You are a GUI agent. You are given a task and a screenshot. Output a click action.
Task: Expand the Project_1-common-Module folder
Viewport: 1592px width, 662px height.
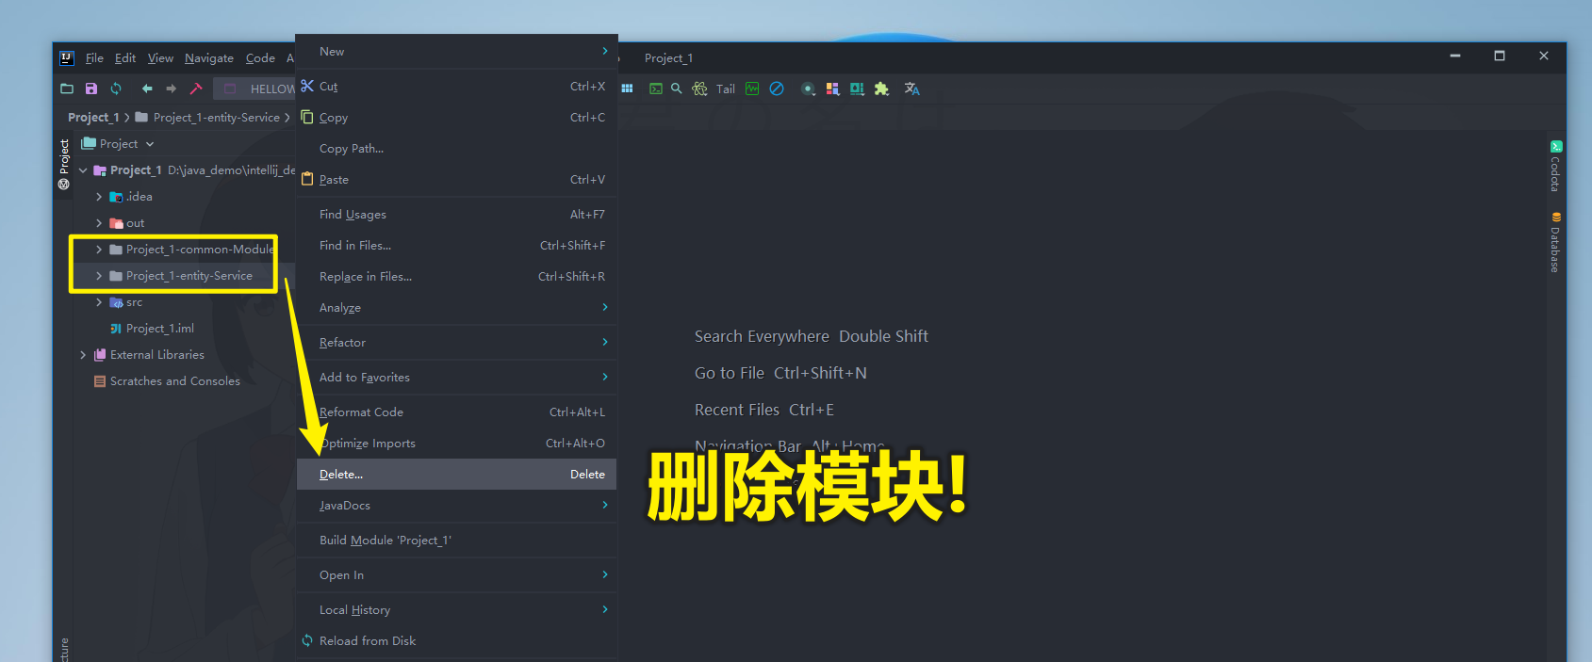[99, 250]
